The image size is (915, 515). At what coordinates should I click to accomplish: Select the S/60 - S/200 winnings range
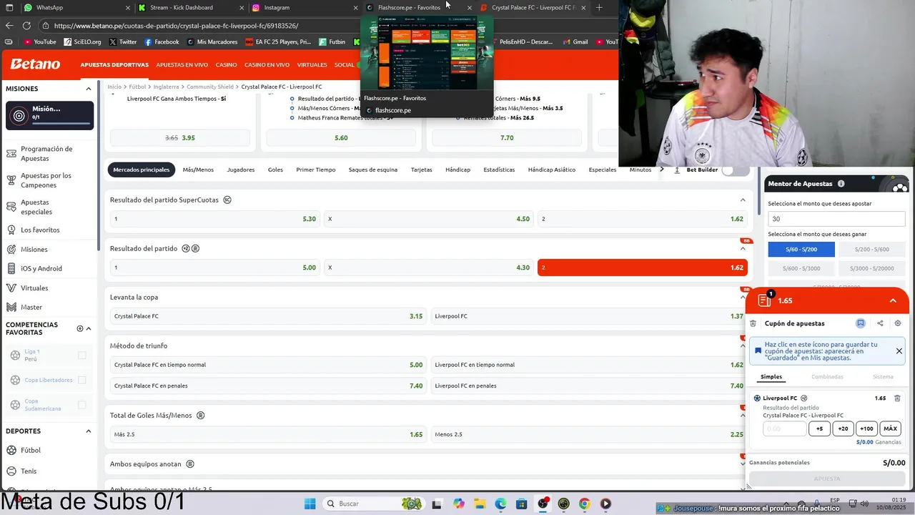click(x=801, y=249)
